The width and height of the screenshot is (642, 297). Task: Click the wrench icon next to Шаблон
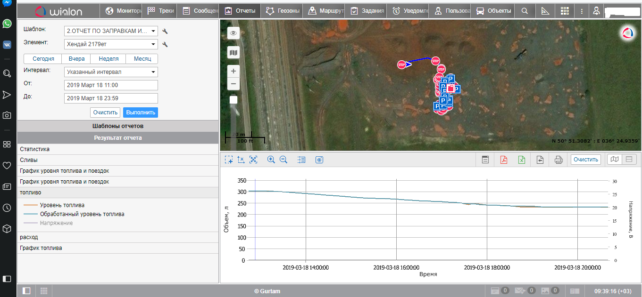165,32
